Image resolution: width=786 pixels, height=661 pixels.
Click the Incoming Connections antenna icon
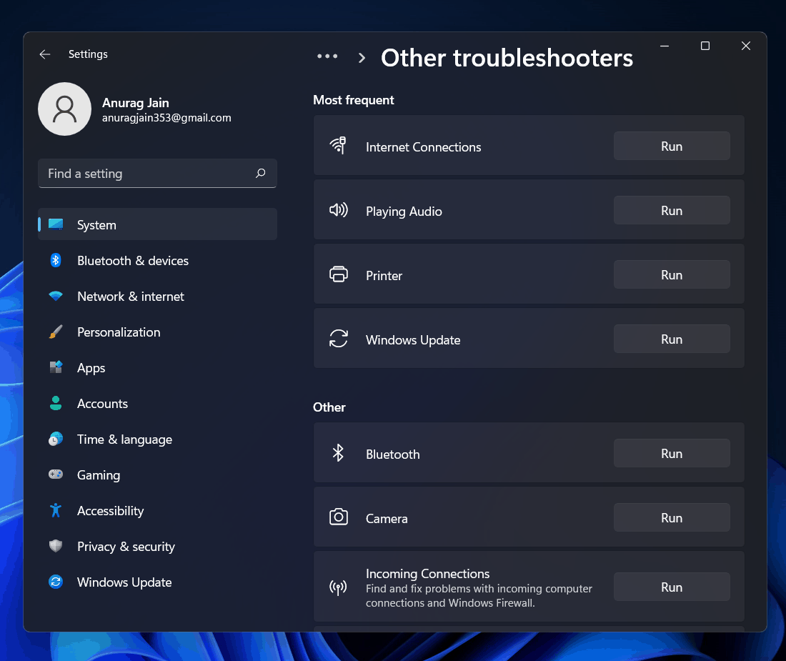coord(339,587)
